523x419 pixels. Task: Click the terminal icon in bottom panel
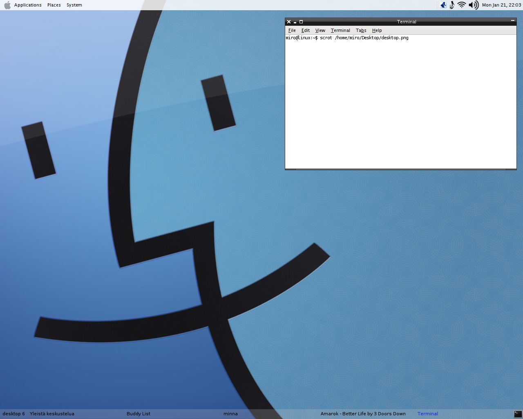[518, 414]
